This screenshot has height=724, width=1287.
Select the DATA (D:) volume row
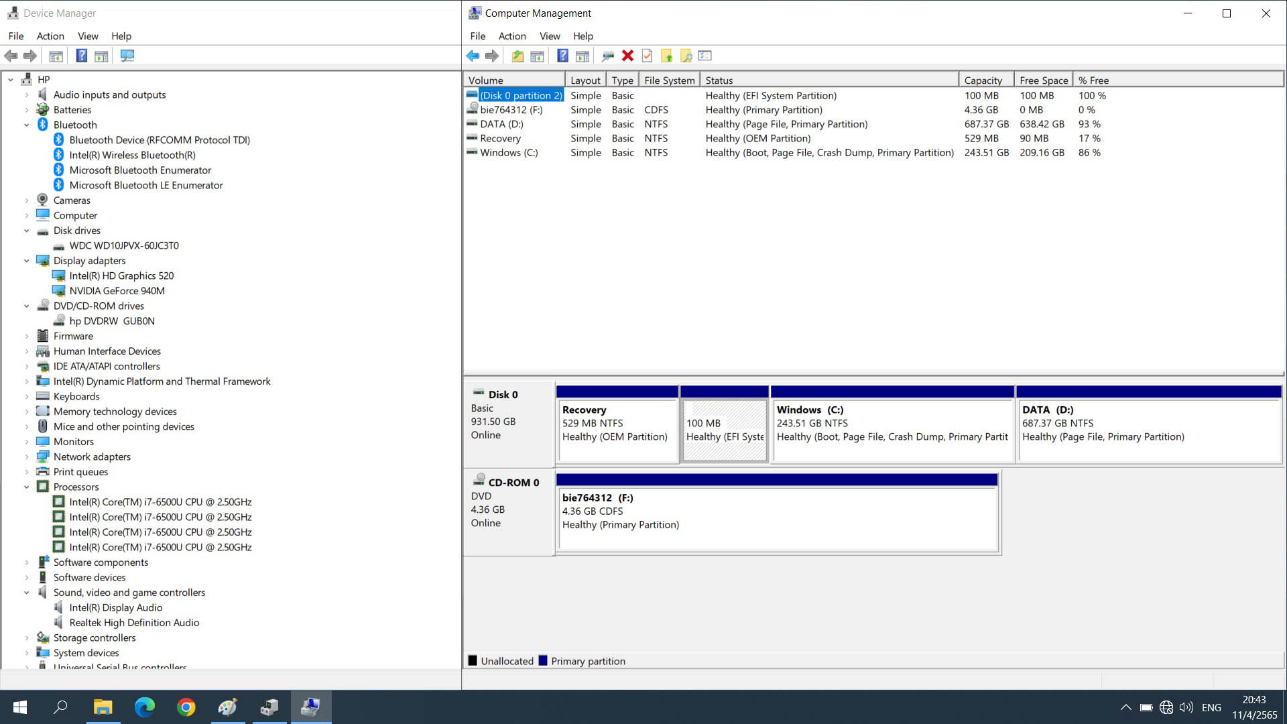point(873,125)
